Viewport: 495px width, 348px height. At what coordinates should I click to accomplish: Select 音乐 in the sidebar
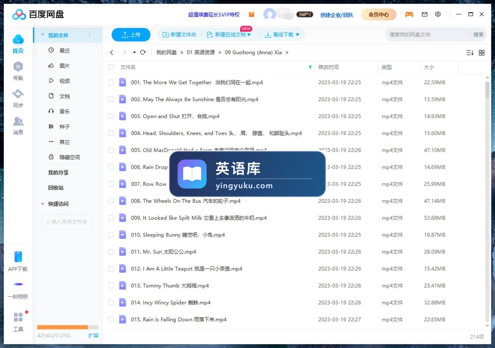coord(64,111)
